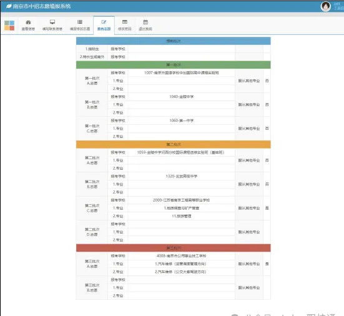
Task: Click 报考学校 label in 1.指标生 row
Action: point(118,49)
